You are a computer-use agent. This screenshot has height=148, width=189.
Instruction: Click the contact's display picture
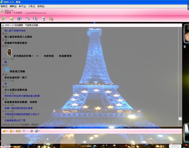point(187,34)
